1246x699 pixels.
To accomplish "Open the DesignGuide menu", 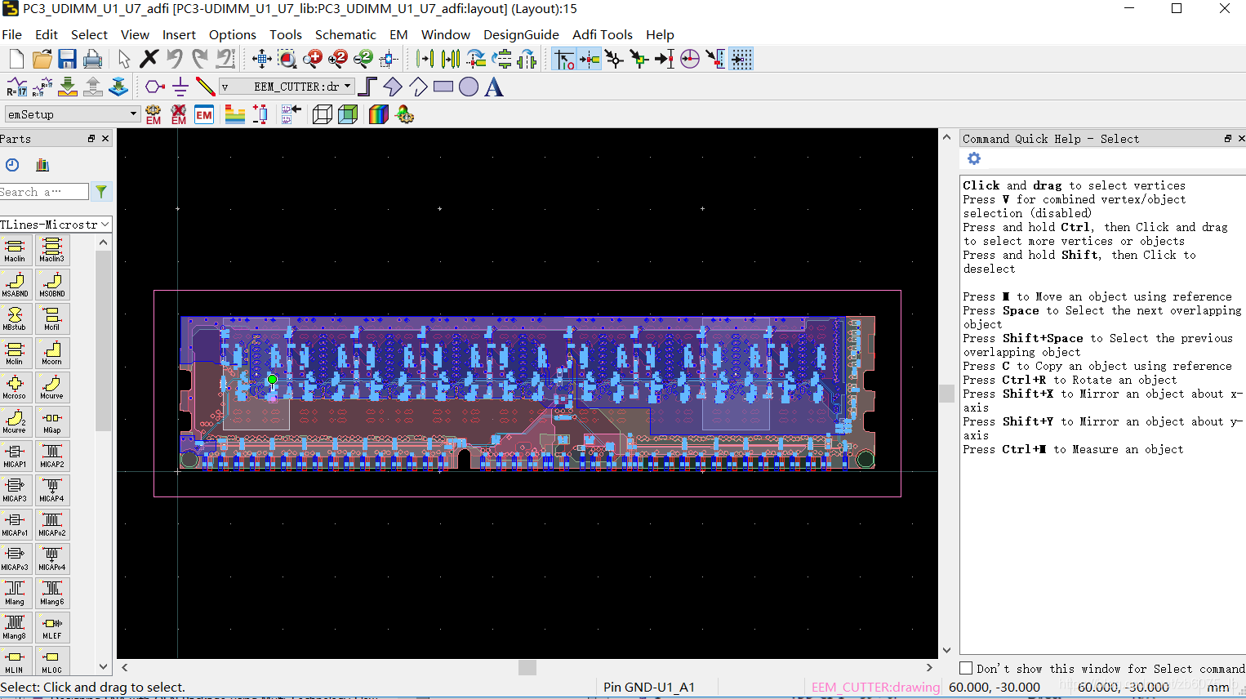I will pyautogui.click(x=521, y=34).
